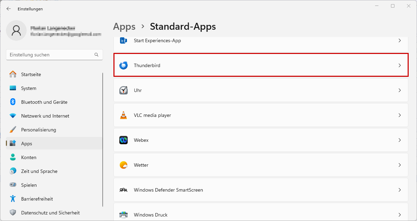Select Konten in the sidebar

(x=54, y=157)
